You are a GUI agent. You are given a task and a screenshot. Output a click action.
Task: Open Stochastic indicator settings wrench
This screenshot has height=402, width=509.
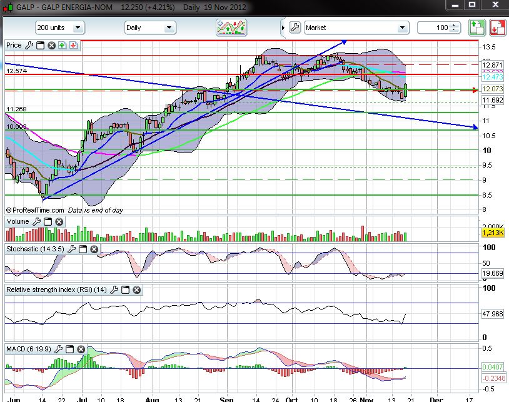tap(71, 249)
